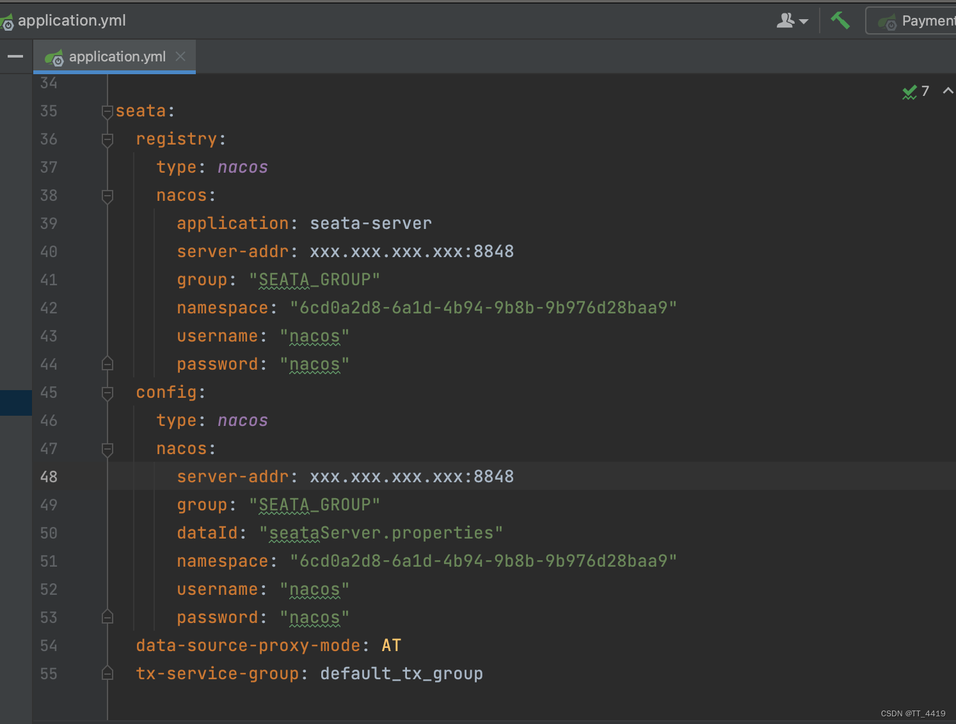
Task: Collapse the tool window with the minus icon
Action: pyautogui.click(x=15, y=56)
